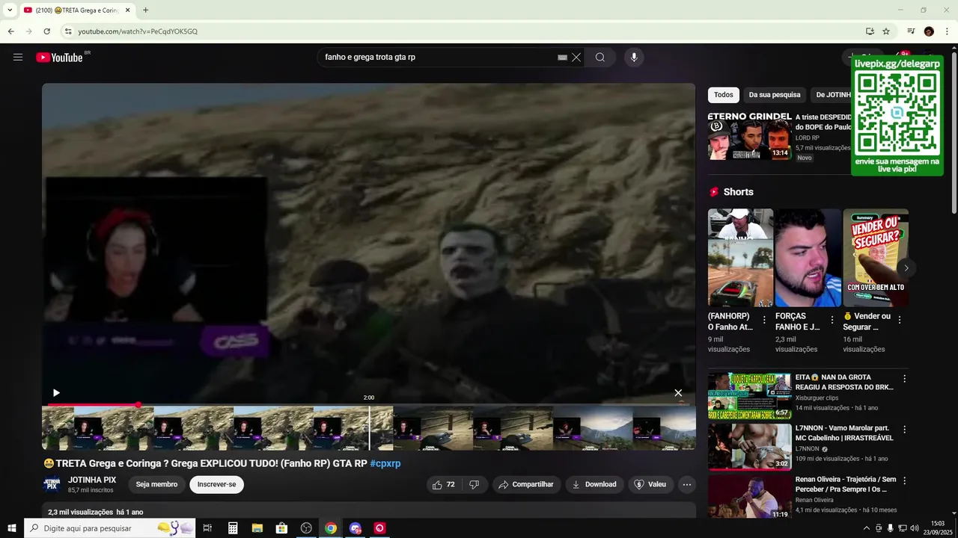Open the Chrome profile avatar
Viewport: 958px width, 538px height.
click(929, 31)
